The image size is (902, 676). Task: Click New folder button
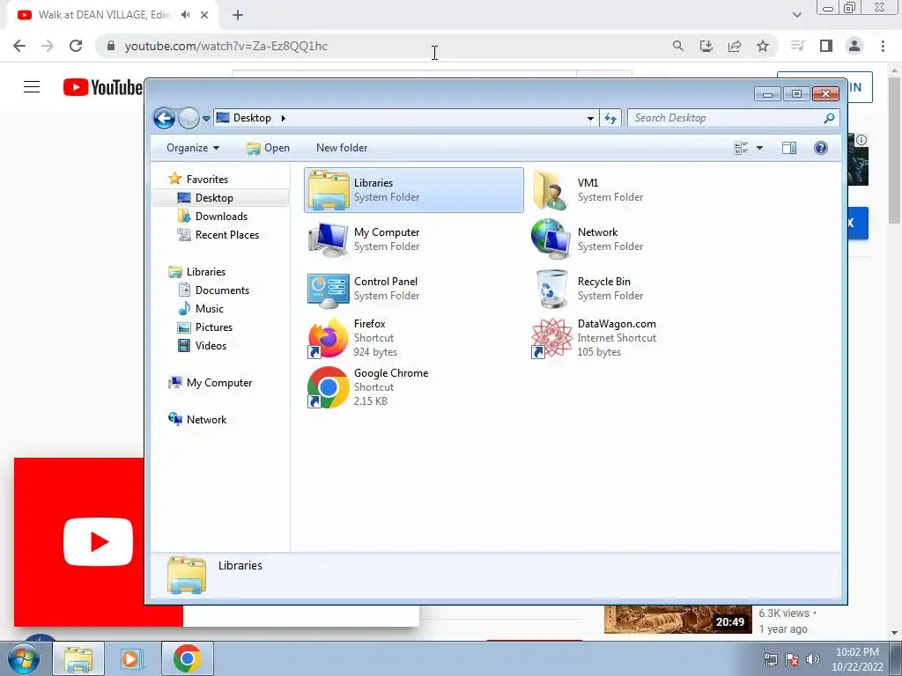342,148
